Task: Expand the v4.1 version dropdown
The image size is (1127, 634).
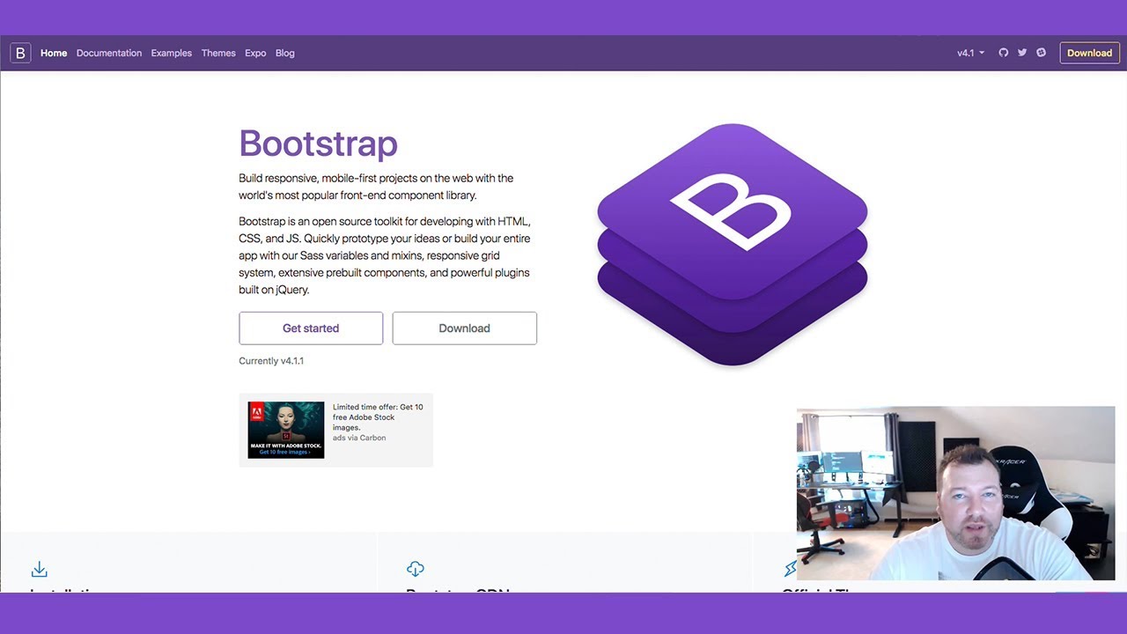Action: [x=970, y=53]
